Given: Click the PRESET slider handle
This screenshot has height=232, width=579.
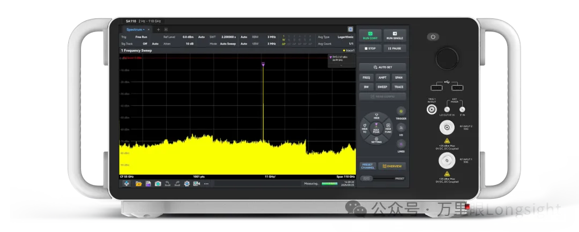Looking at the screenshot, I should click(x=367, y=178).
